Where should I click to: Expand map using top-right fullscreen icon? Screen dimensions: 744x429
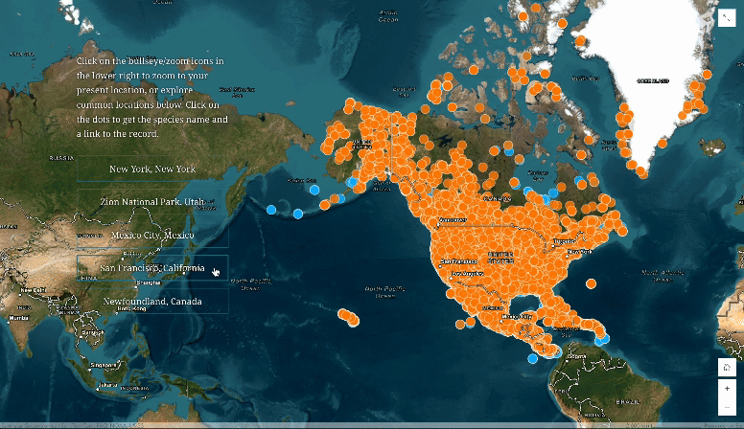(727, 18)
